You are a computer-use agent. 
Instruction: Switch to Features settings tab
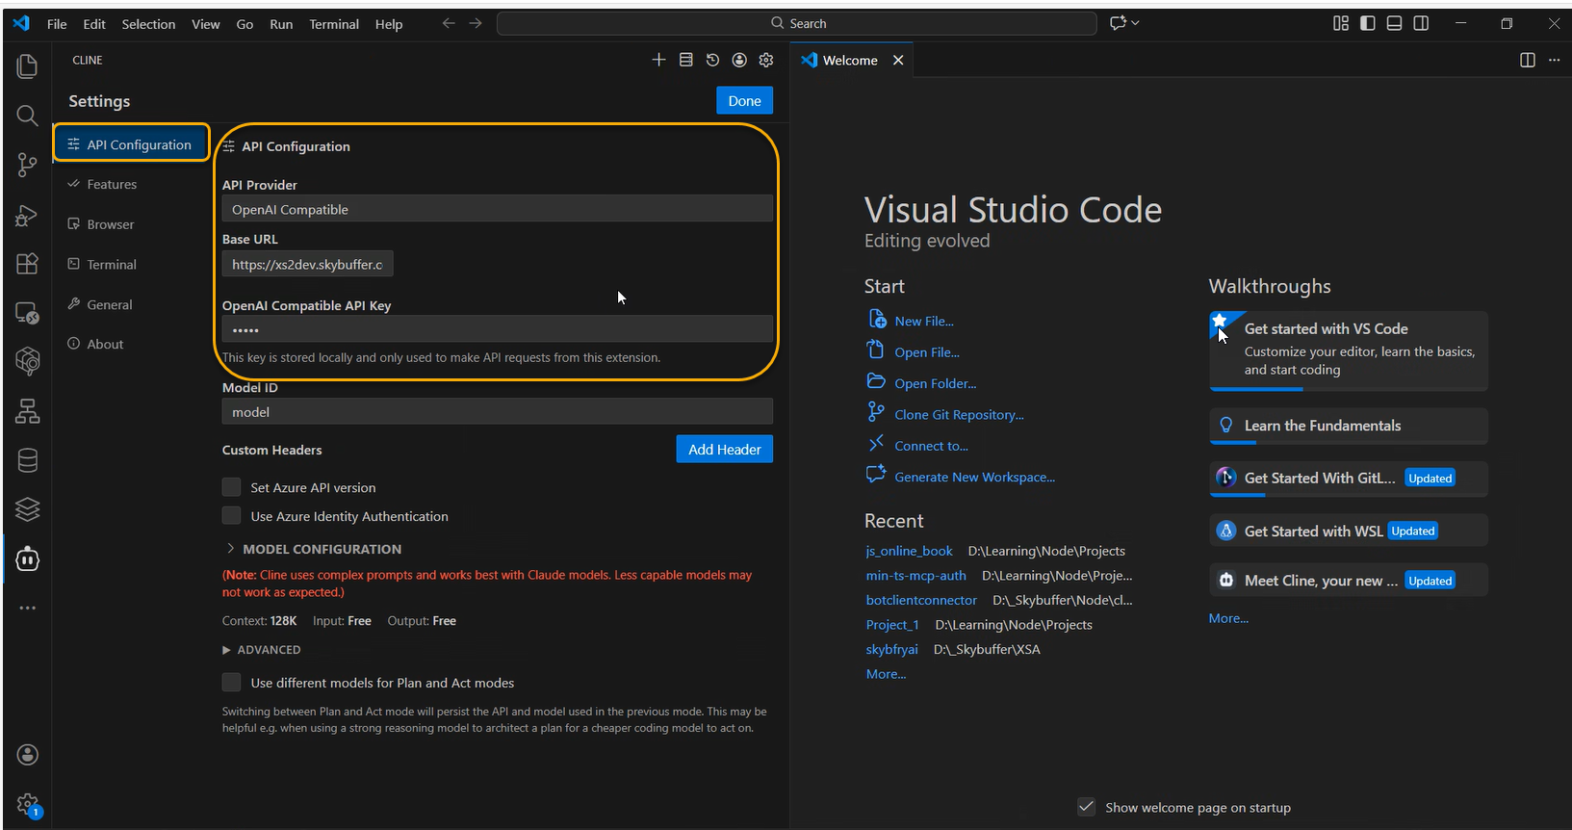click(x=112, y=184)
